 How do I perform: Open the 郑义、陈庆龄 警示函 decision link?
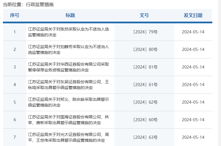coord(68,102)
